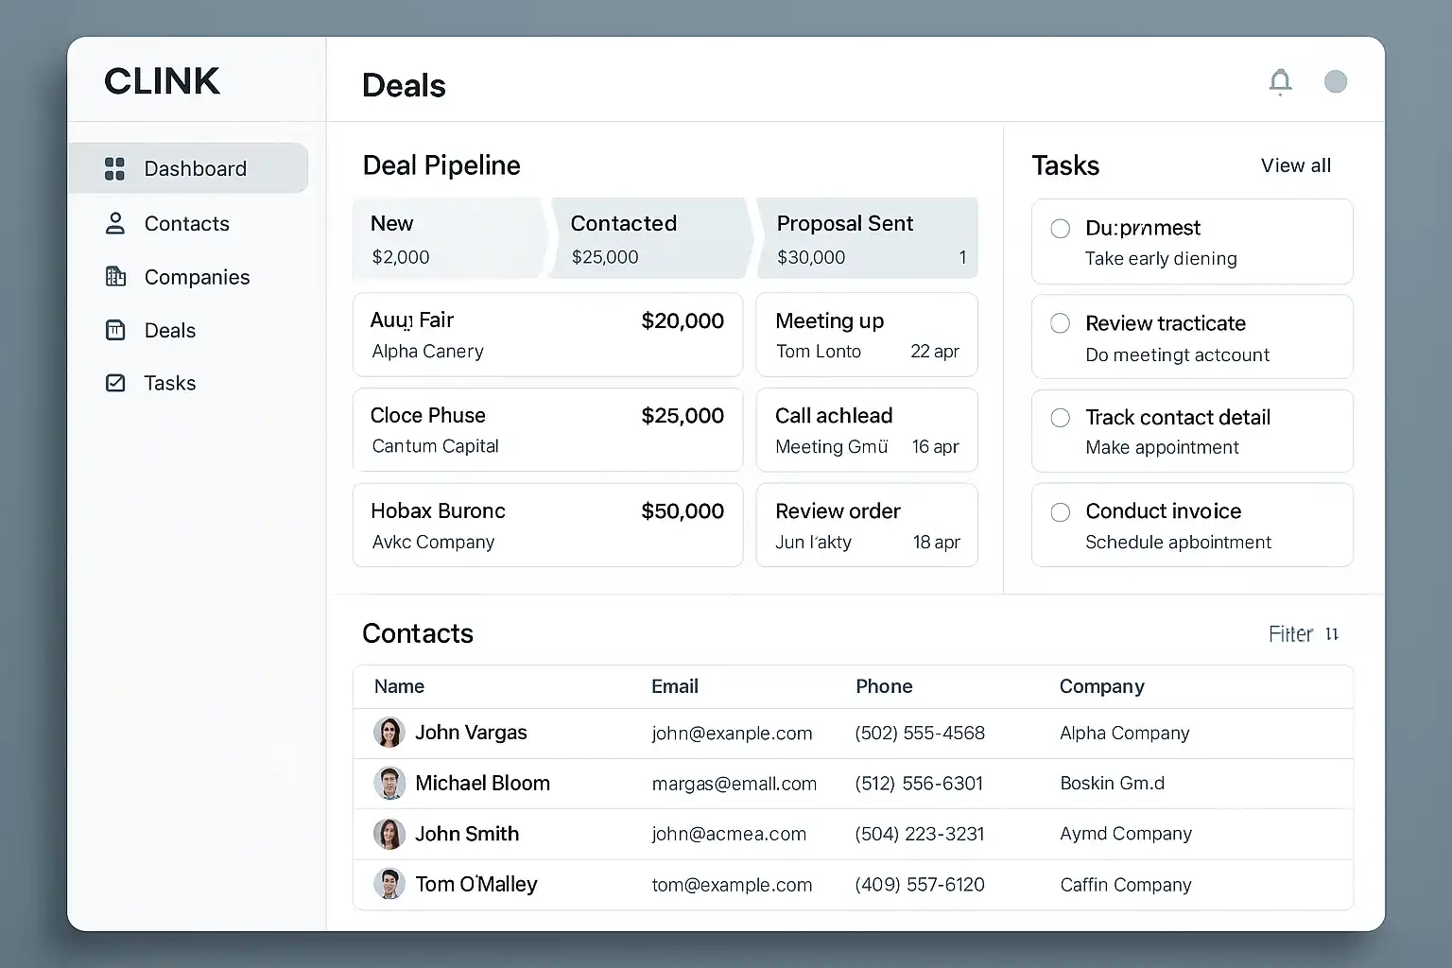Switch to the 'Proposal Sent' pipeline stage

tap(866, 238)
